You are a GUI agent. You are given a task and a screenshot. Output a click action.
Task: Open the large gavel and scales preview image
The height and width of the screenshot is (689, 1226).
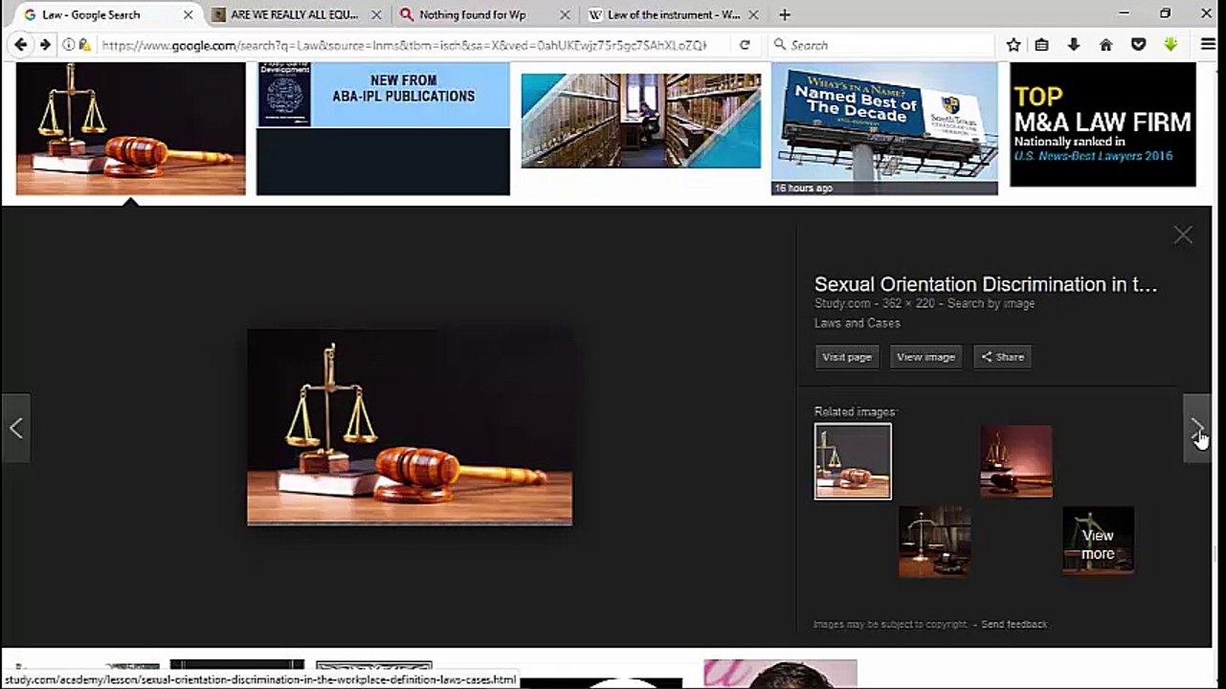pyautogui.click(x=410, y=427)
